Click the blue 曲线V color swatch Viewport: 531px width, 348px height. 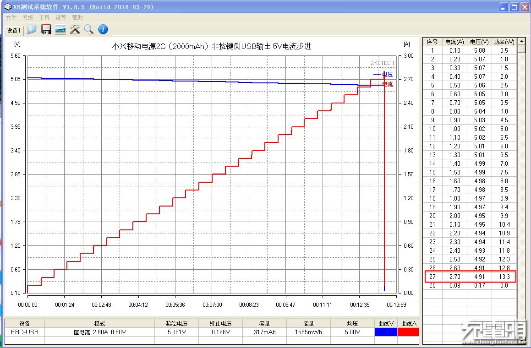[386, 332]
